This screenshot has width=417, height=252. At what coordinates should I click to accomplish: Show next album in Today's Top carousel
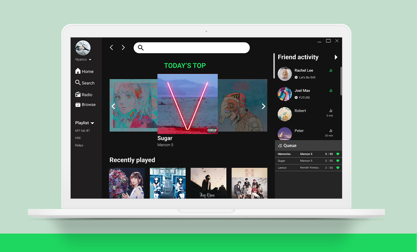pyautogui.click(x=263, y=106)
